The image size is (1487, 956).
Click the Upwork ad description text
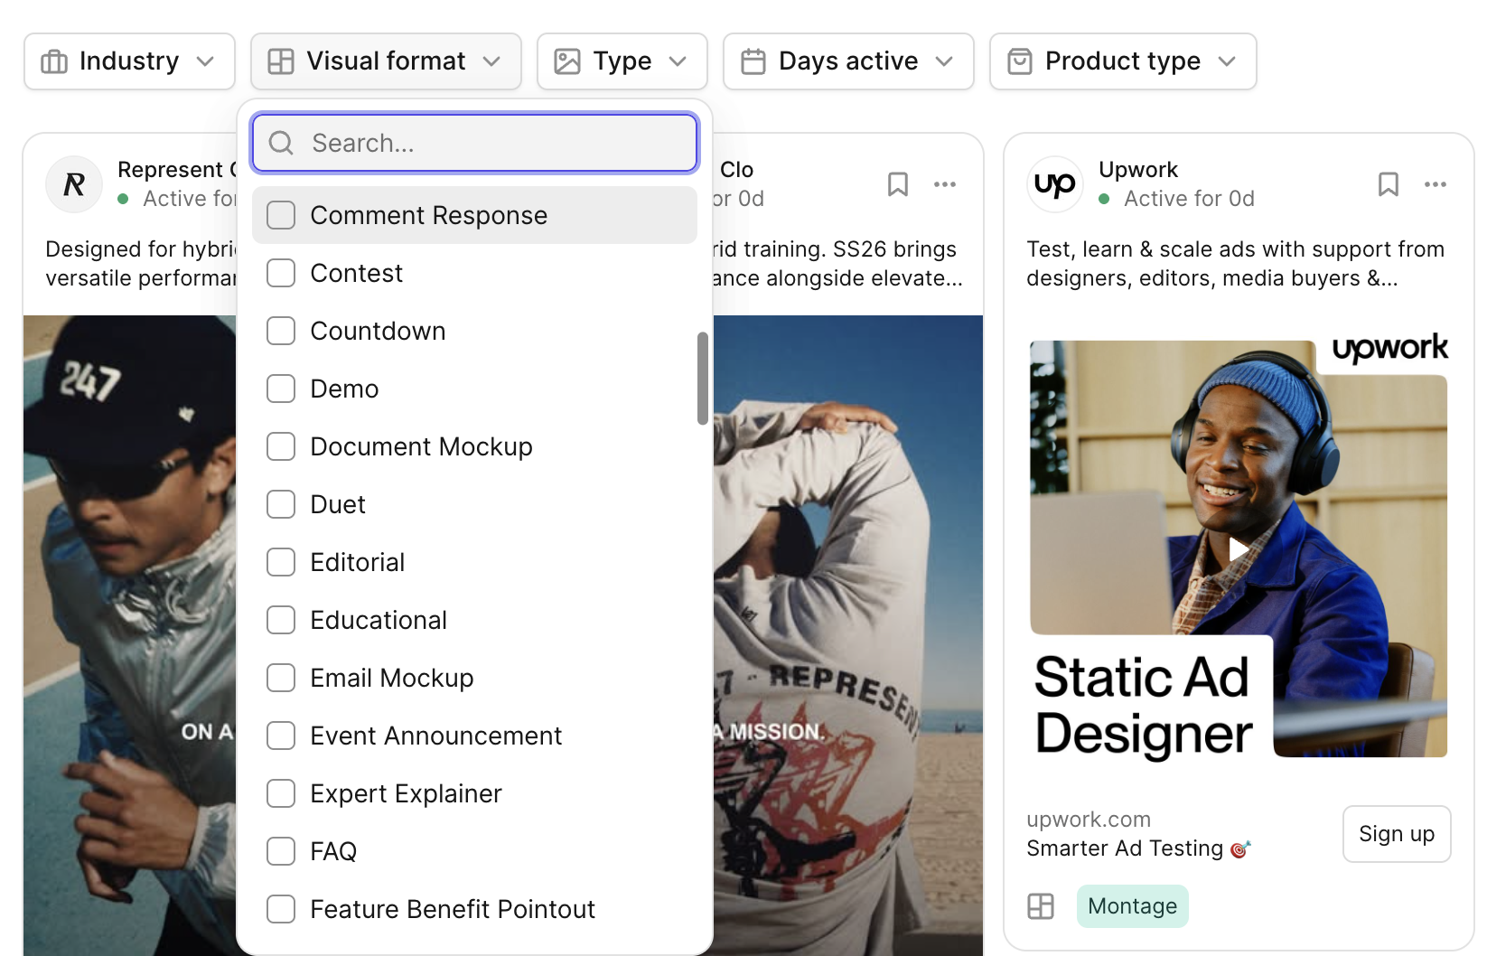pyautogui.click(x=1235, y=264)
